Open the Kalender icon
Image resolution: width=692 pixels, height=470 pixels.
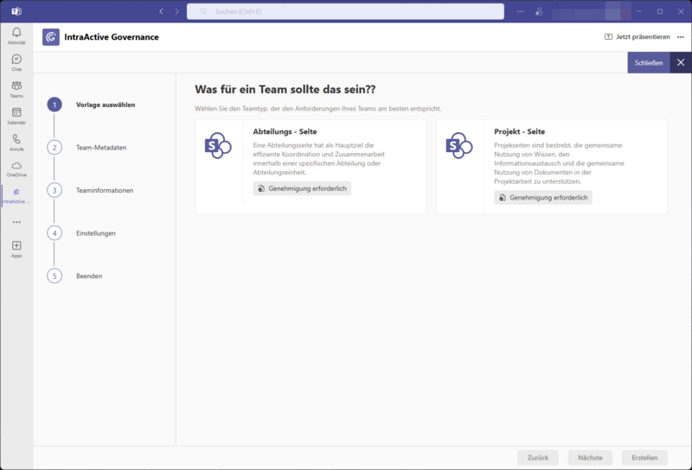tap(16, 114)
